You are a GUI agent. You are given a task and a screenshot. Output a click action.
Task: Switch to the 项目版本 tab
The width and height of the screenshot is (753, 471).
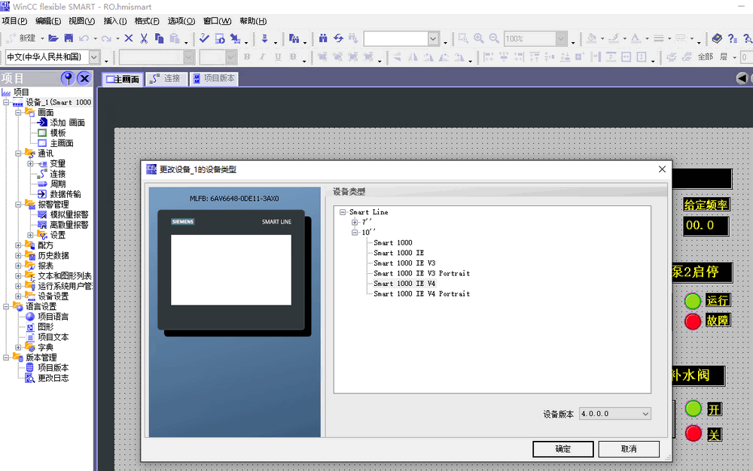[214, 78]
